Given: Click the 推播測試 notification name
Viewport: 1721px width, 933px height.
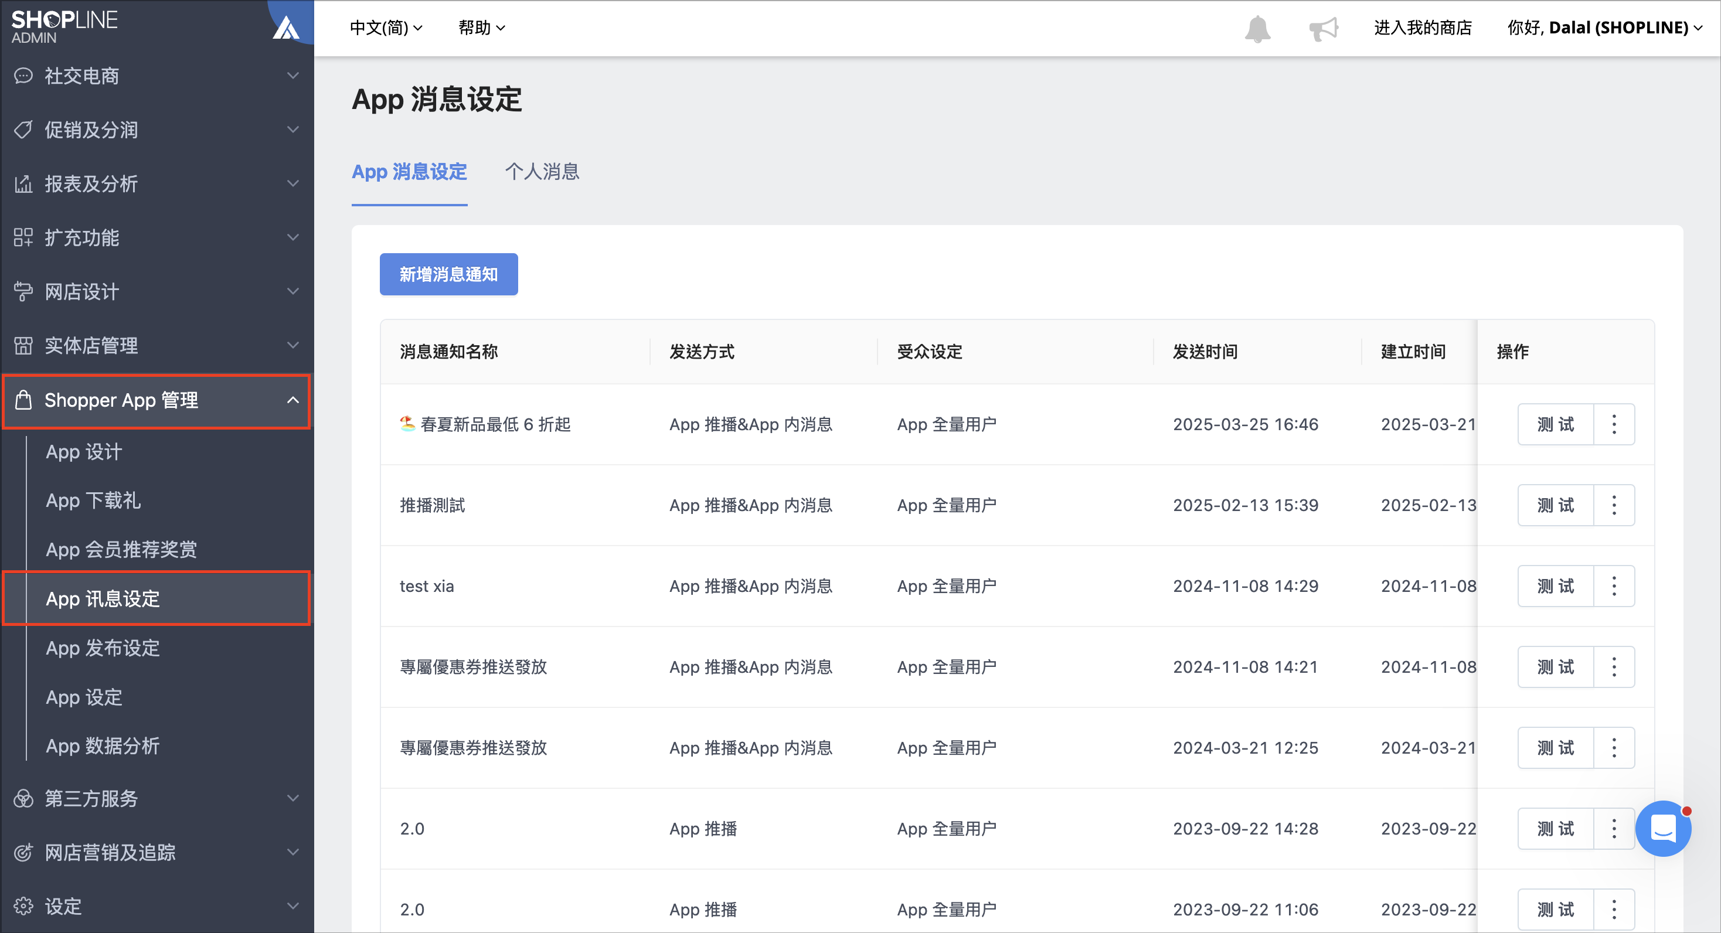Looking at the screenshot, I should (432, 505).
